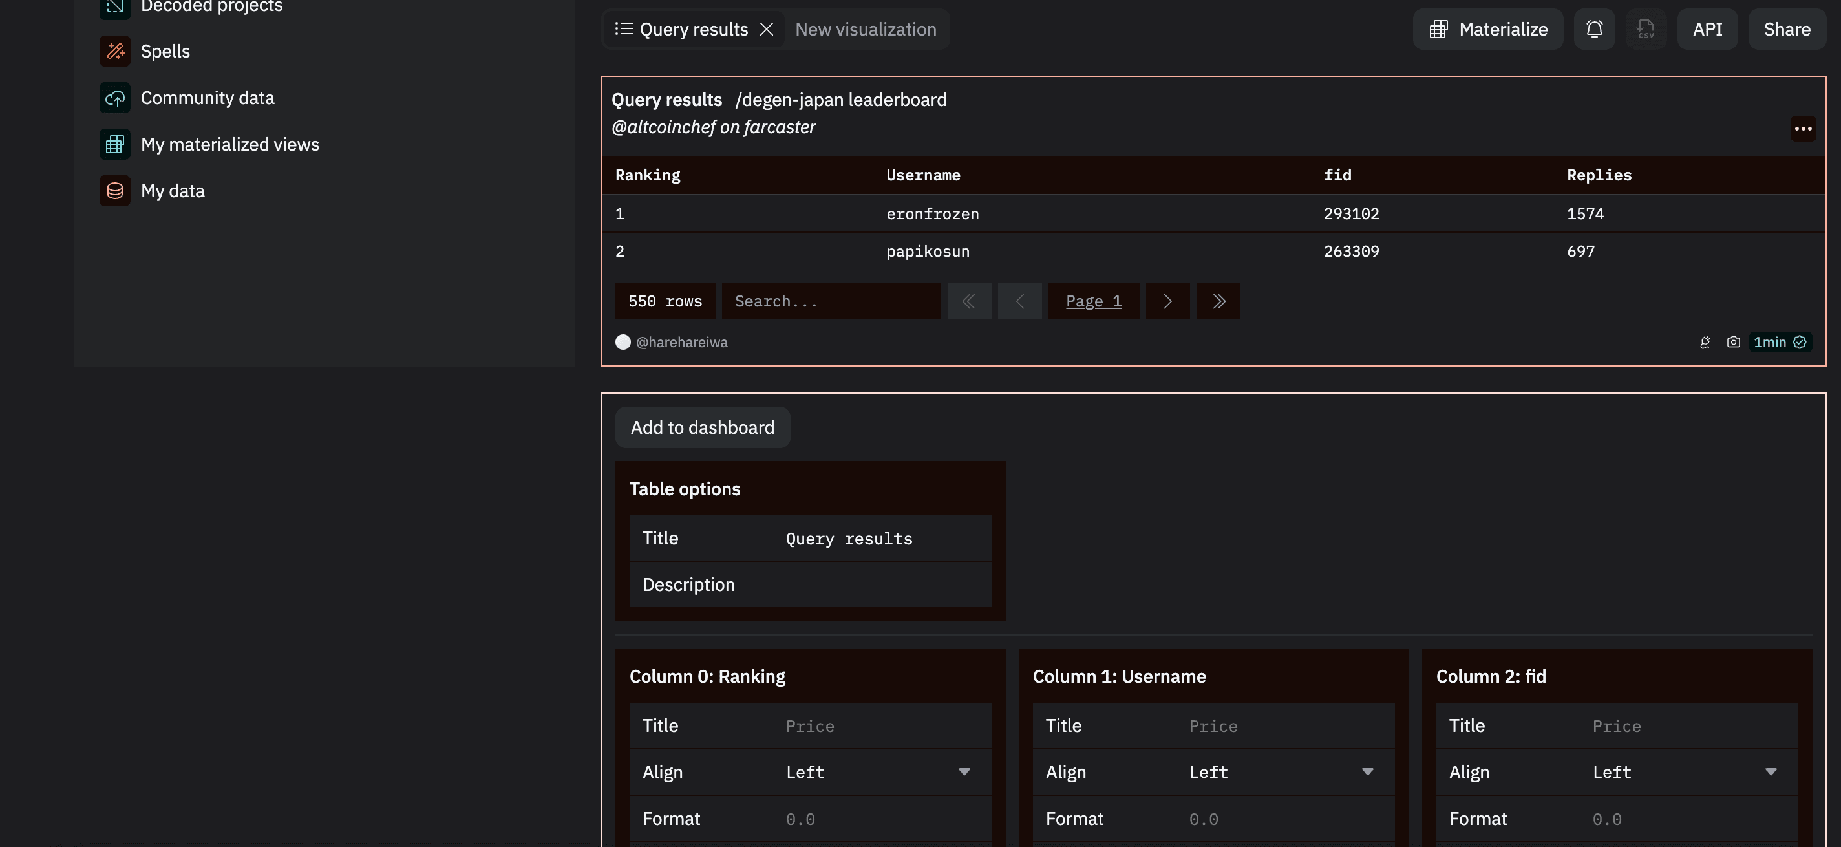This screenshot has width=1841, height=847.
Task: Go to previous page of results
Action: click(1019, 301)
